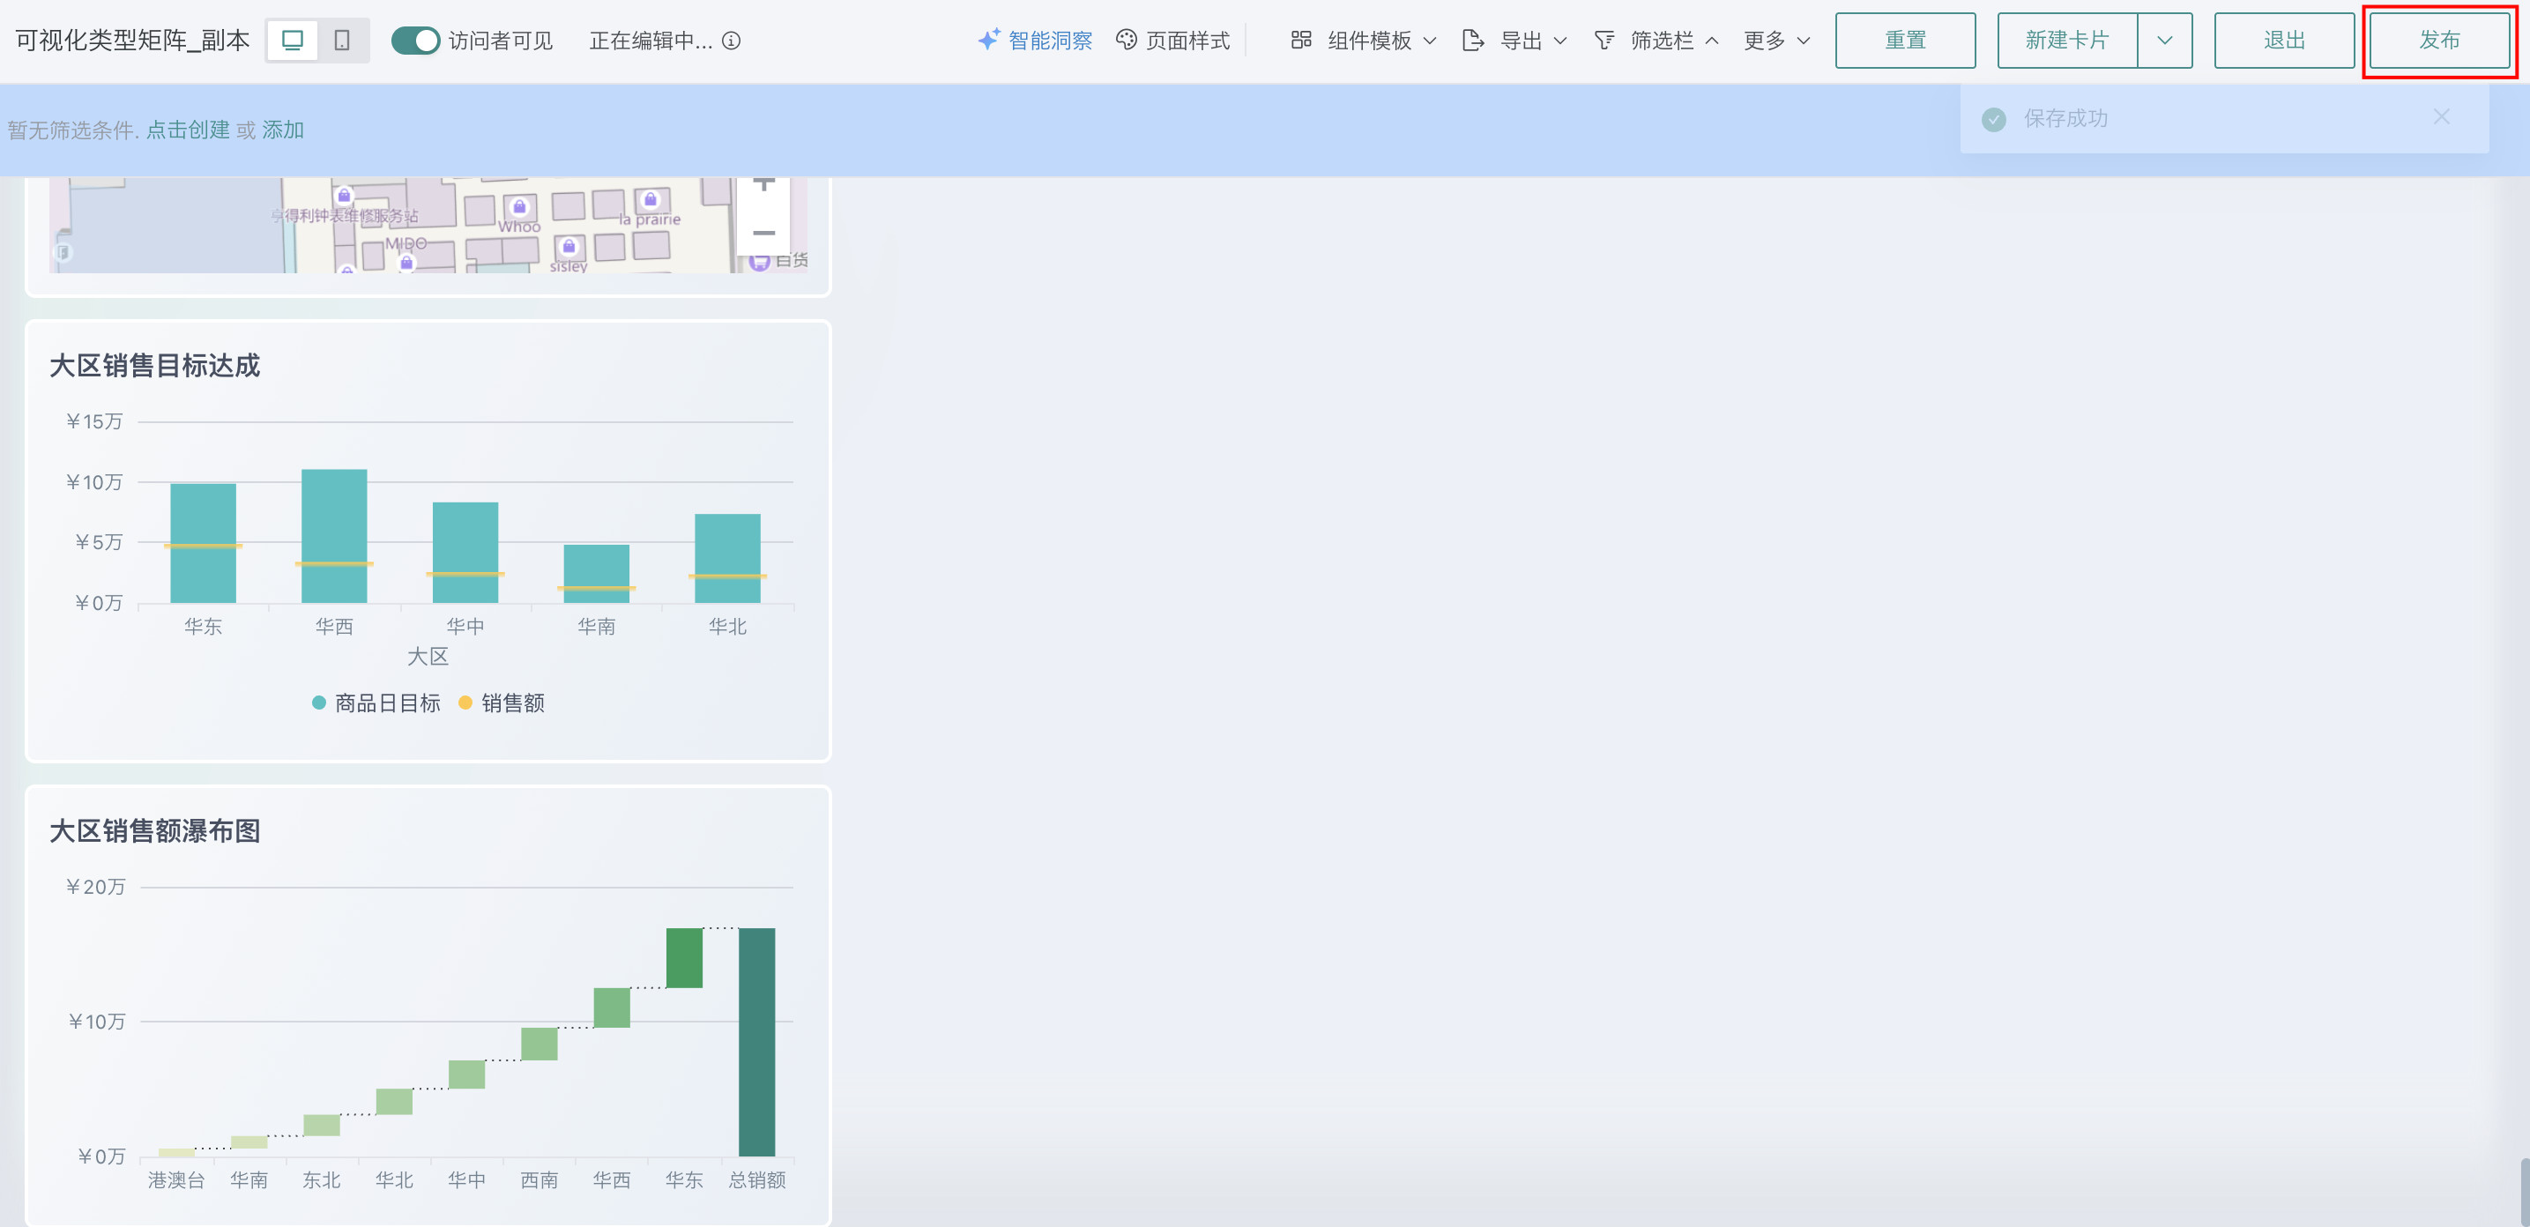Dismiss the 保存成功 notification
Screen dimensions: 2530x1227
[x=2441, y=117]
